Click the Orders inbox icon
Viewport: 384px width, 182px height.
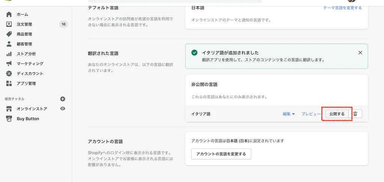(x=9, y=24)
